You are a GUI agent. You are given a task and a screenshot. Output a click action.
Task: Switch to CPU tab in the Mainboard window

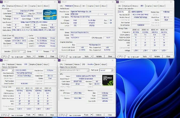coord(61,6)
